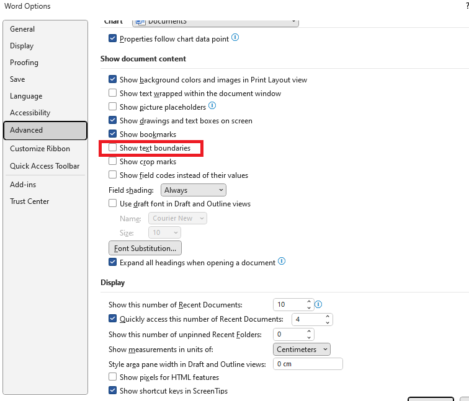Enable Show field codes instead of their values

[112, 175]
